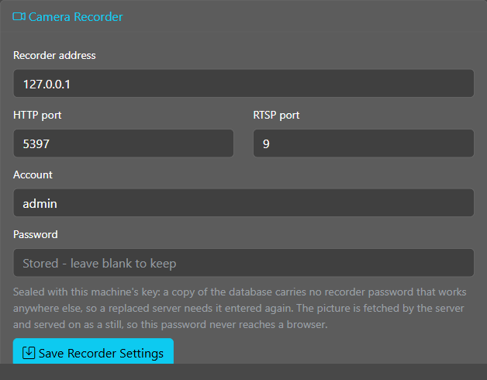Click the help text starting "Sealed with this machine's key"

click(240, 308)
